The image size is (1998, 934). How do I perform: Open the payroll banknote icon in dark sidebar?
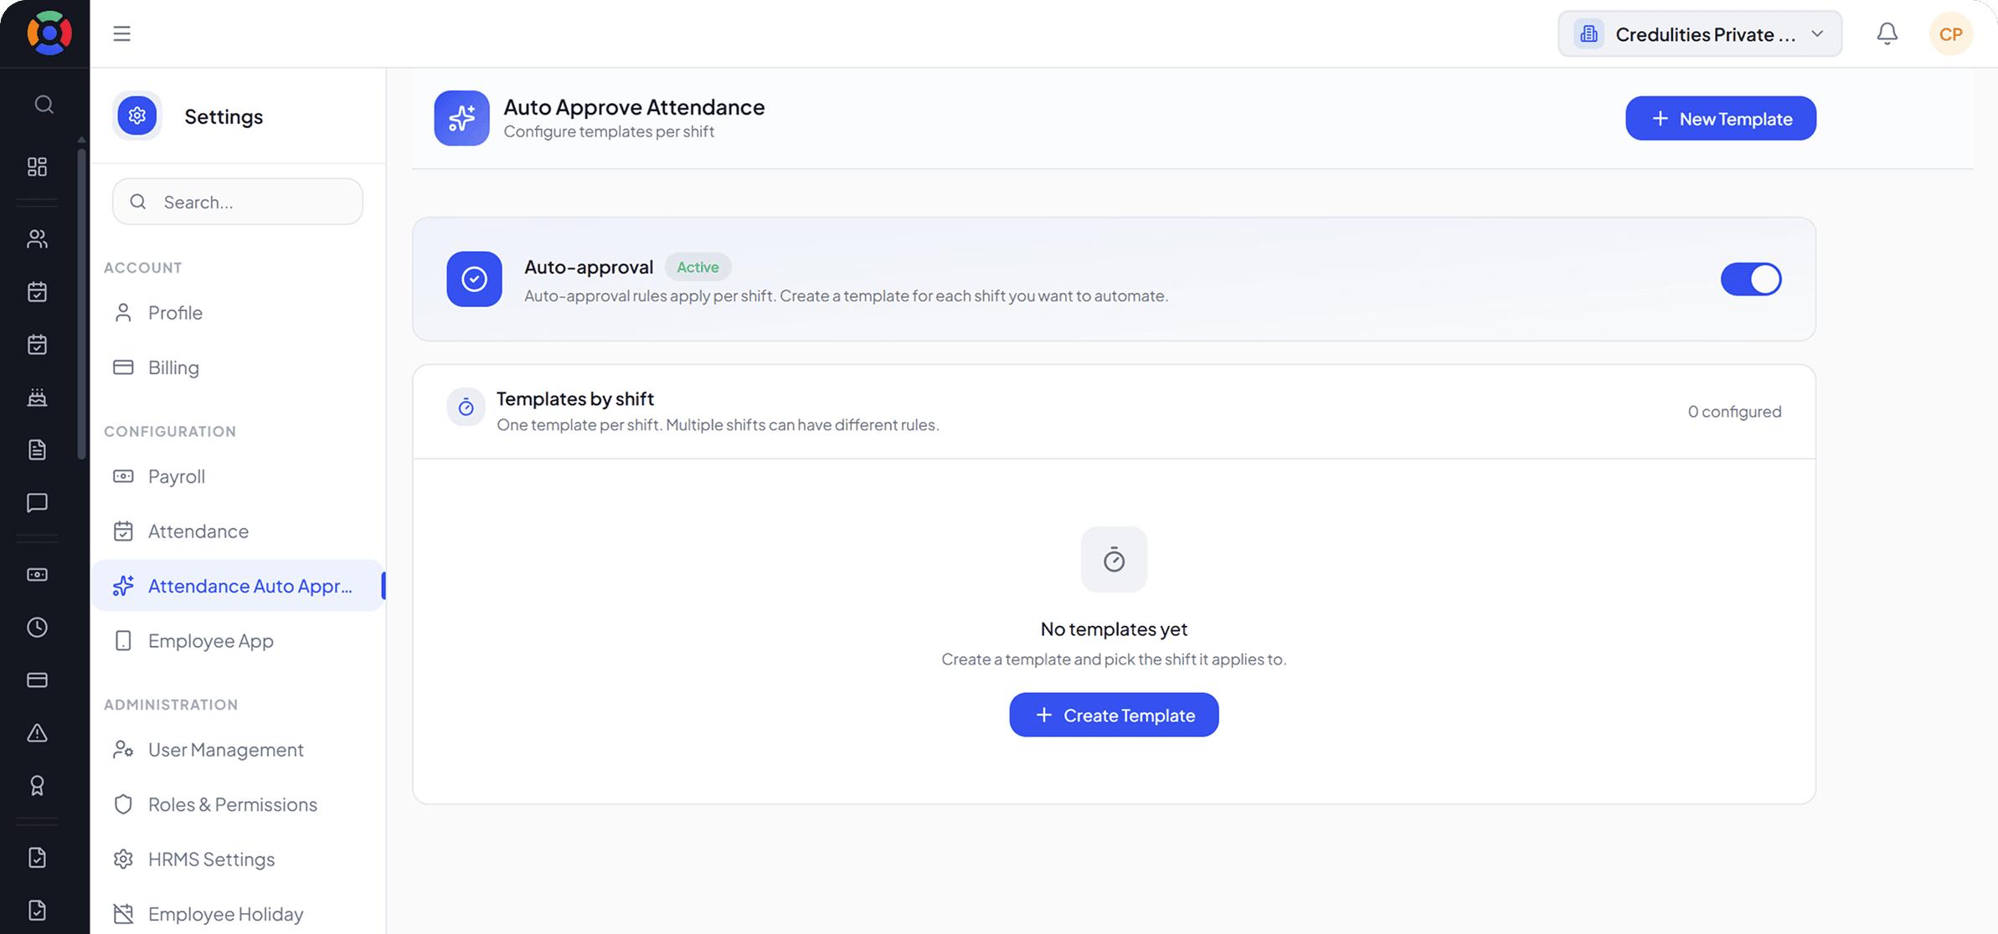click(38, 575)
